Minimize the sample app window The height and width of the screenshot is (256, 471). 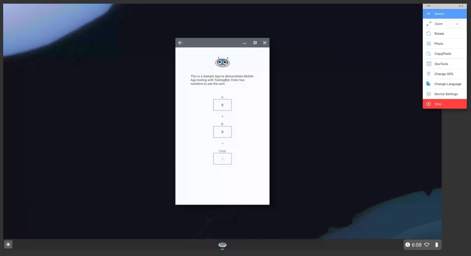[245, 43]
